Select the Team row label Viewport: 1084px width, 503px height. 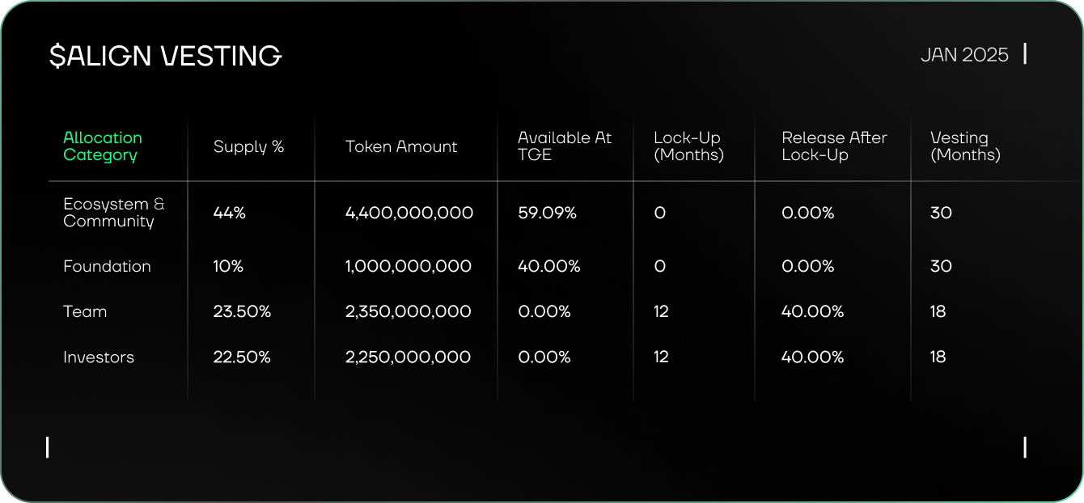pyautogui.click(x=85, y=311)
